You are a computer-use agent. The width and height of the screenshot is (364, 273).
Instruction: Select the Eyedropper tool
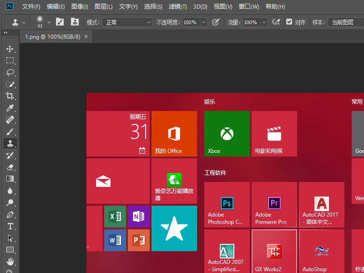10,108
